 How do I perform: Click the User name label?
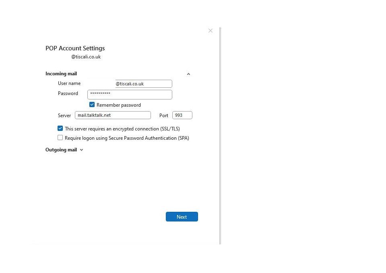coord(69,83)
